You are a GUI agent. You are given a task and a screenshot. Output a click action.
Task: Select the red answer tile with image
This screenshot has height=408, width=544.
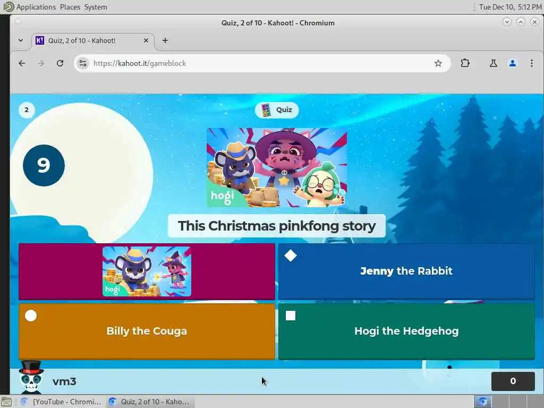pos(147,271)
